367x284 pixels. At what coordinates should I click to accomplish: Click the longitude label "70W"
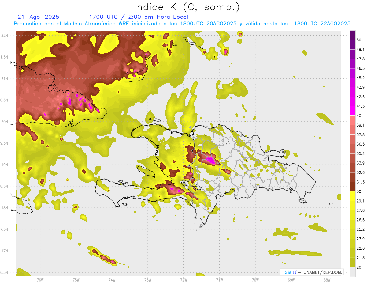tap(255, 280)
